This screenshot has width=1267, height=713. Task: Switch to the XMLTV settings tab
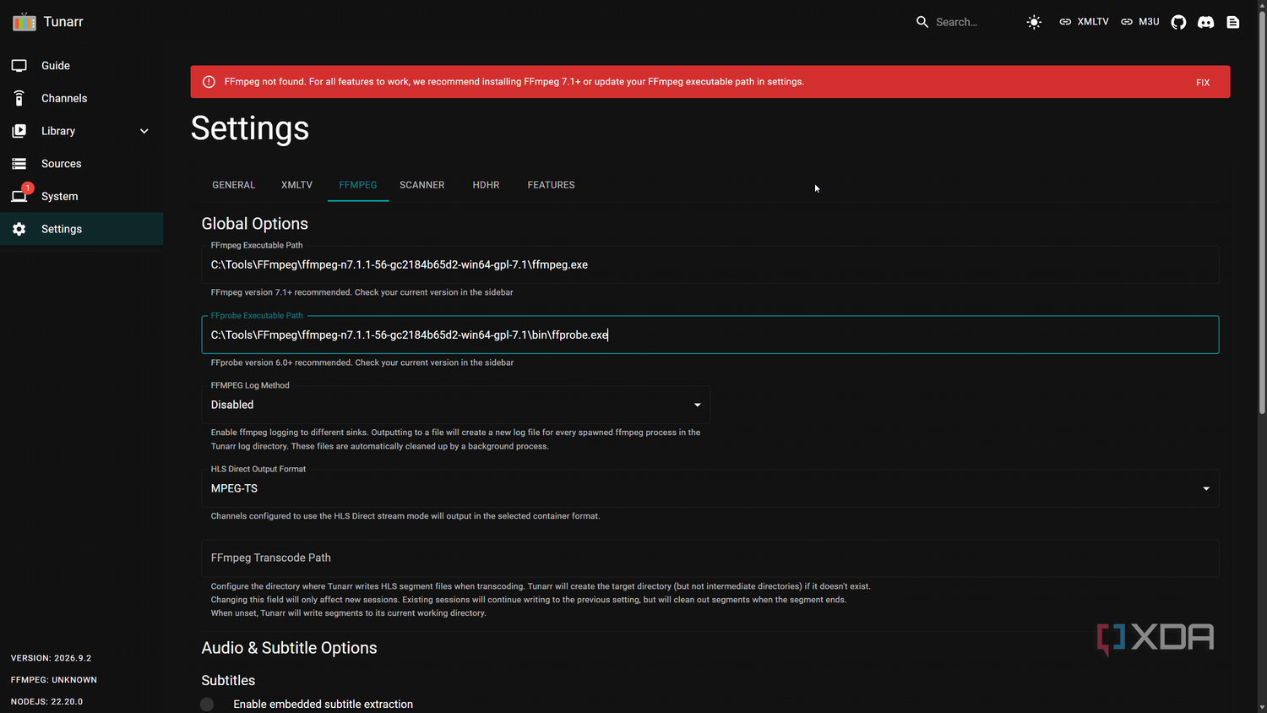click(x=297, y=185)
